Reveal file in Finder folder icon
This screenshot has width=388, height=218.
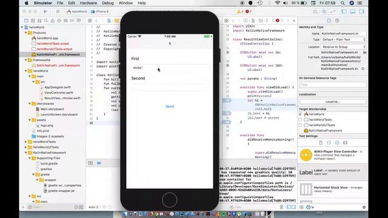(365, 53)
